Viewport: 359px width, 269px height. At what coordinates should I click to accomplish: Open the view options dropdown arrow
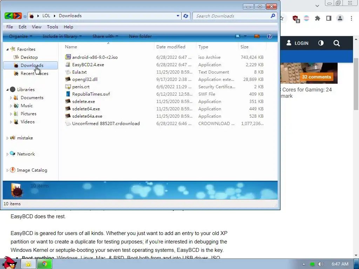coord(245,36)
